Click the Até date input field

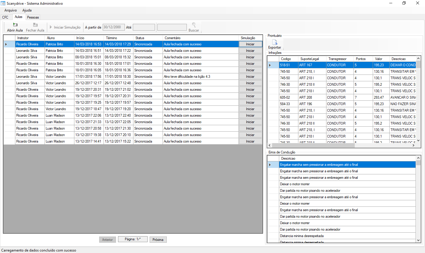[144, 27]
